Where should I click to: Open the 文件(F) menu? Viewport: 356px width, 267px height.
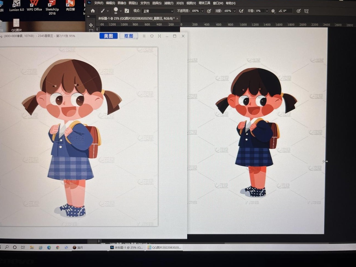click(x=99, y=3)
